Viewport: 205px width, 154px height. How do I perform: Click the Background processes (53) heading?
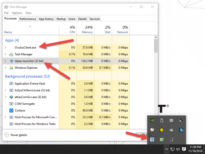click(27, 76)
